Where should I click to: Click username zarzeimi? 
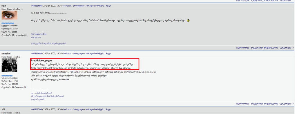pyautogui.click(x=6, y=53)
